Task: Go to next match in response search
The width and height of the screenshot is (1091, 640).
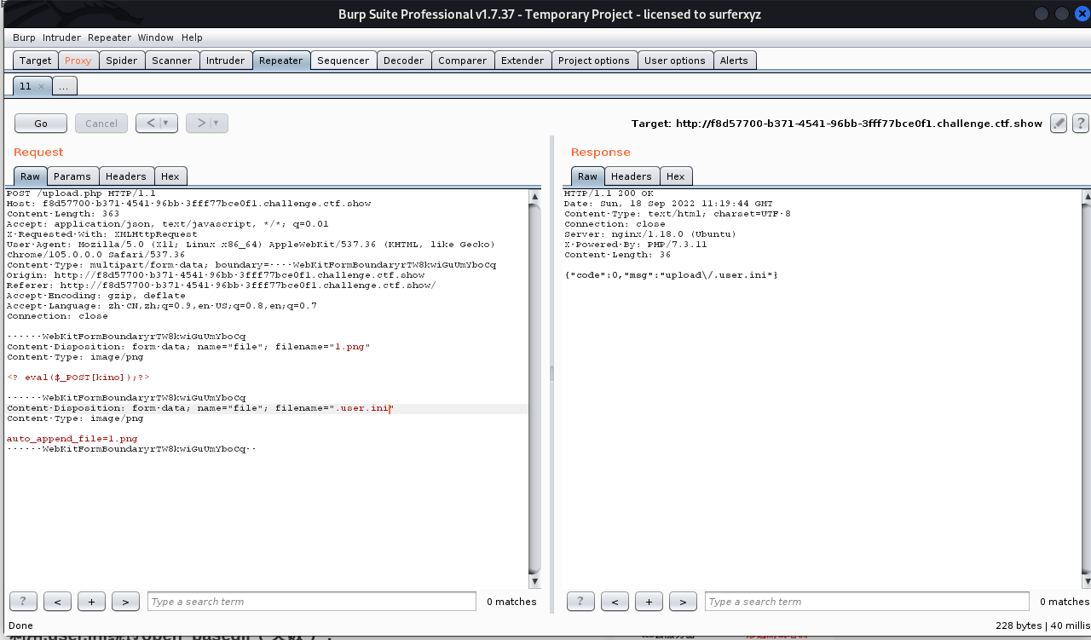Action: 683,602
